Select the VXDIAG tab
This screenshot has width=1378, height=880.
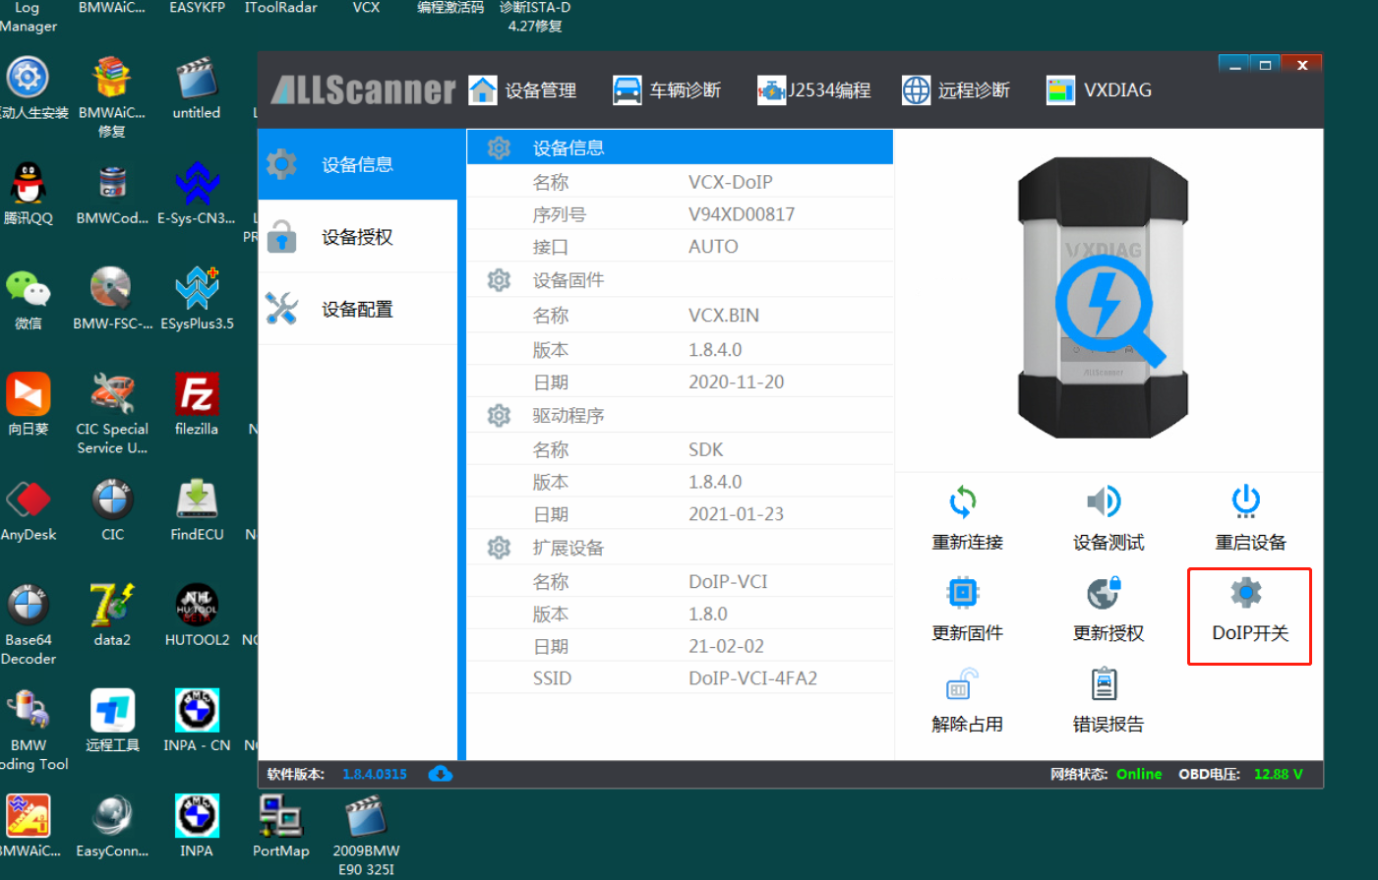1099,90
